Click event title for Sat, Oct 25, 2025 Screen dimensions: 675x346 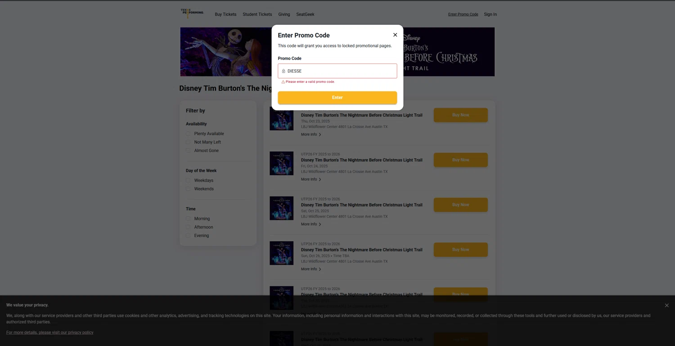point(362,205)
